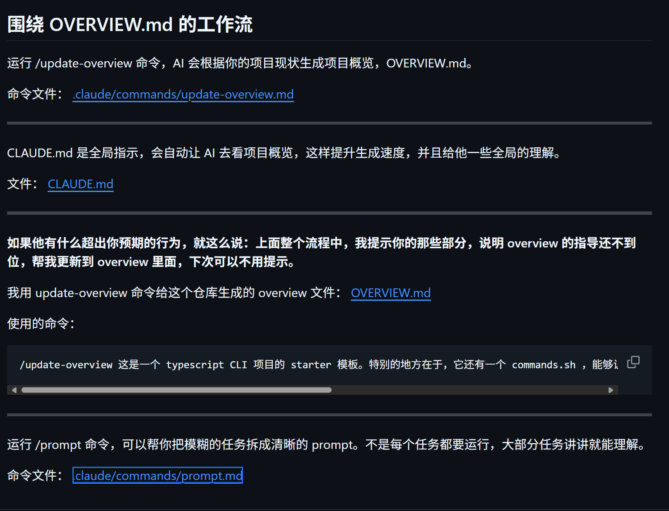
Task: Open the .claude/commands/update-overview.md link
Action: 183,94
